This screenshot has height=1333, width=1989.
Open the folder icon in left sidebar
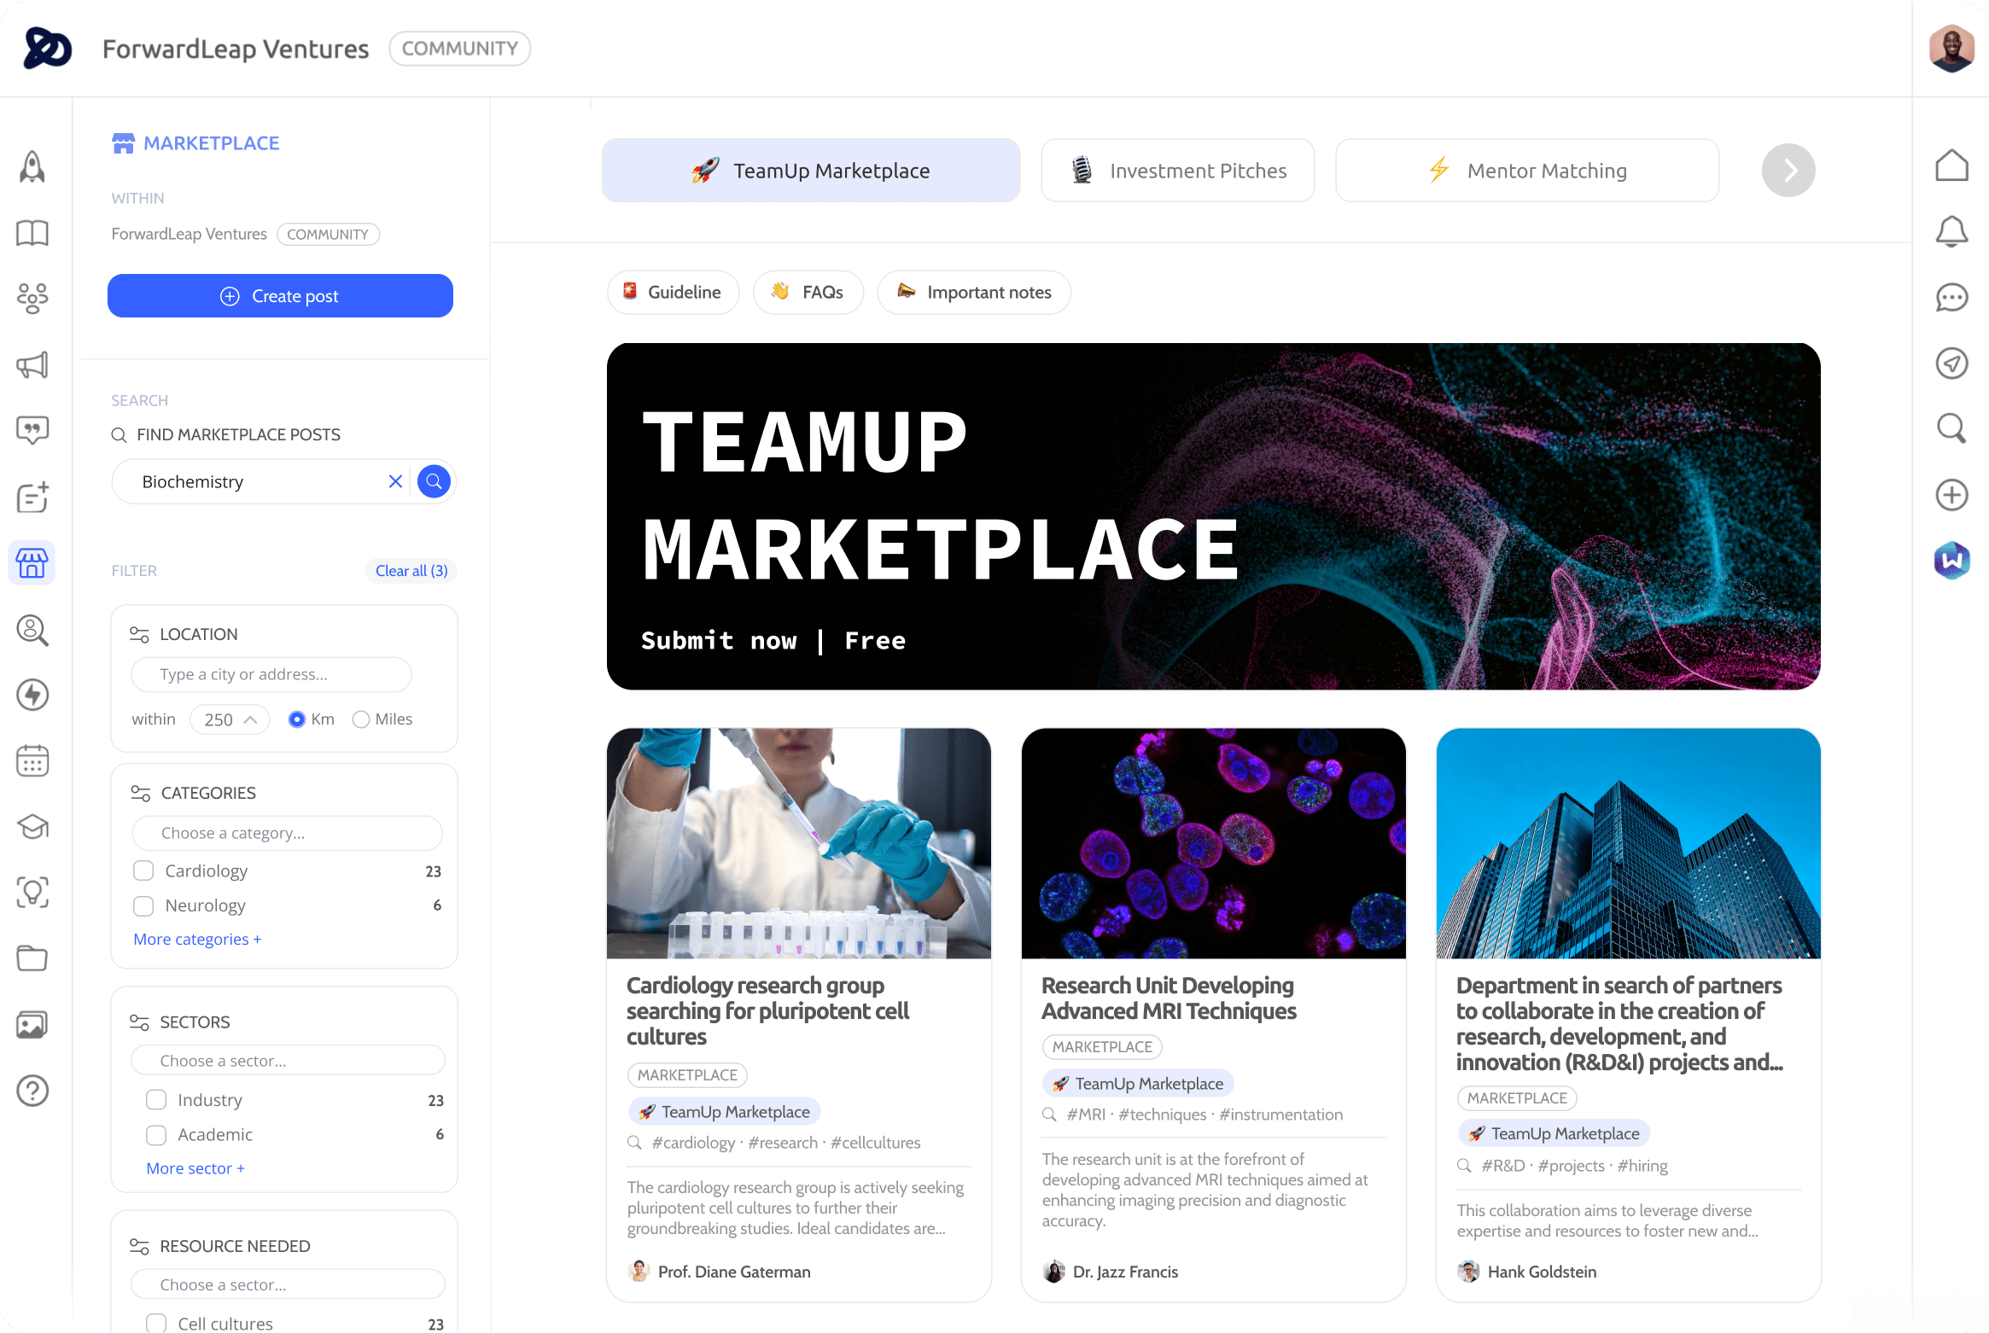[x=32, y=958]
